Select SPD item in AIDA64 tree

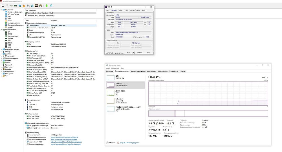tap(9, 40)
